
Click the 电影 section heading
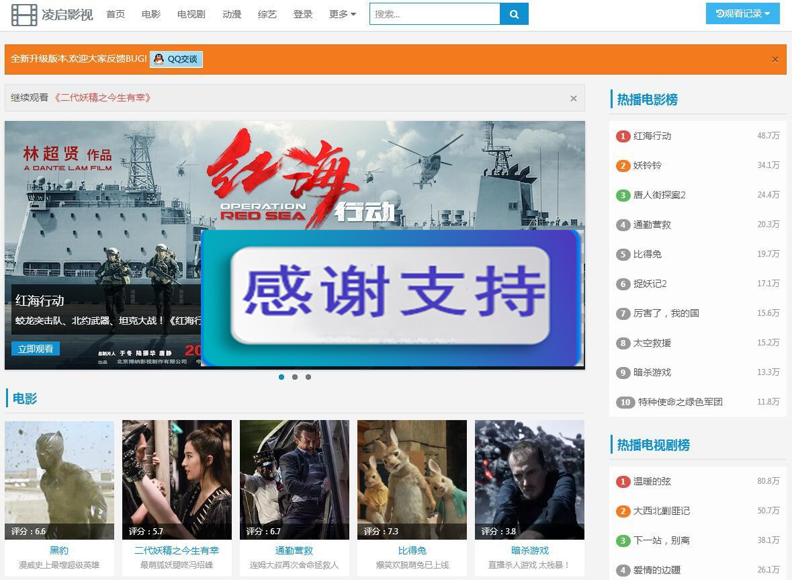(x=25, y=399)
